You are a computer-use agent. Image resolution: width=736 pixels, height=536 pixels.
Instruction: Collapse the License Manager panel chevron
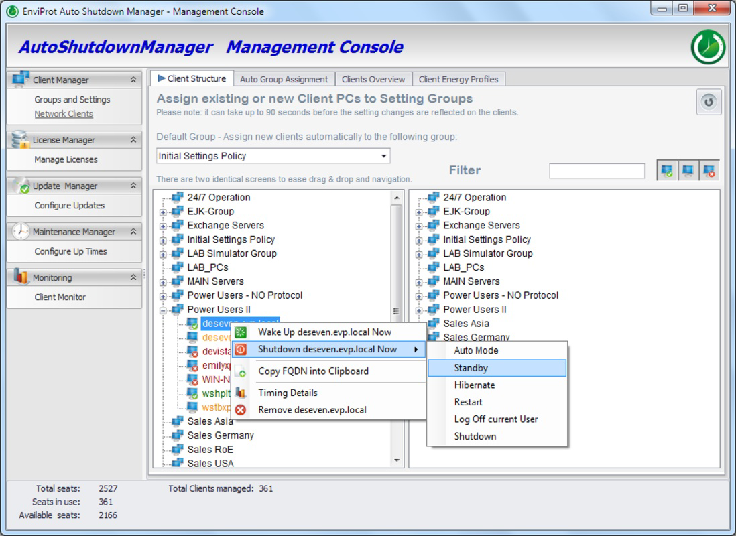(133, 140)
